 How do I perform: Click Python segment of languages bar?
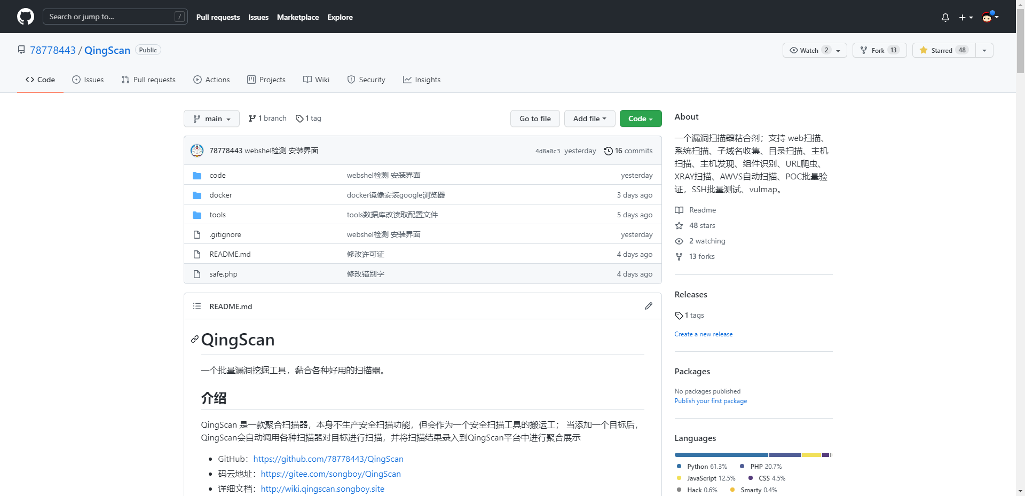click(721, 455)
